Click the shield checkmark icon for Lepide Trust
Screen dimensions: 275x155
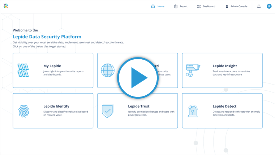coord(107,111)
